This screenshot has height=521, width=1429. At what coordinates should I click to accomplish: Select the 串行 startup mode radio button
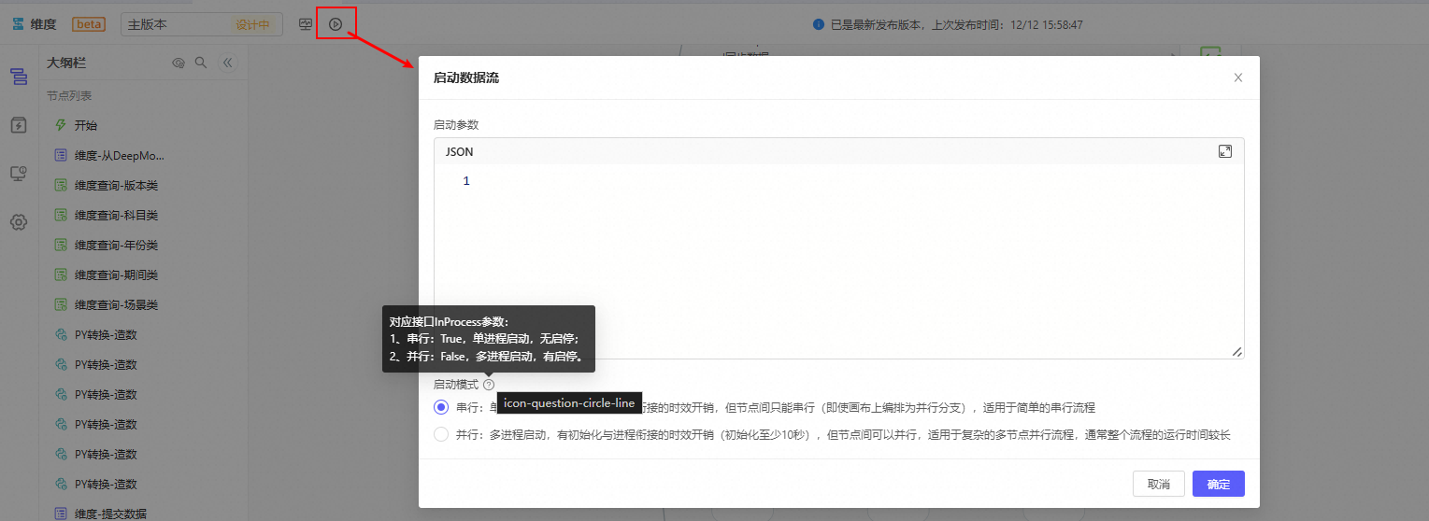[441, 407]
